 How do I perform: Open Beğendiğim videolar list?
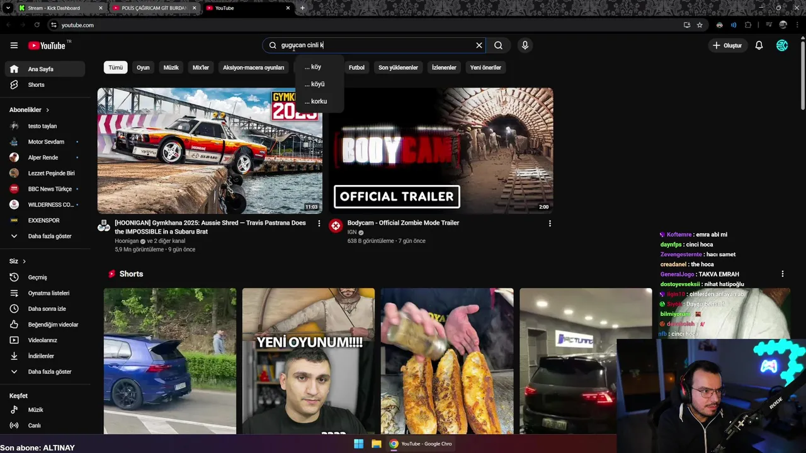pyautogui.click(x=44, y=325)
